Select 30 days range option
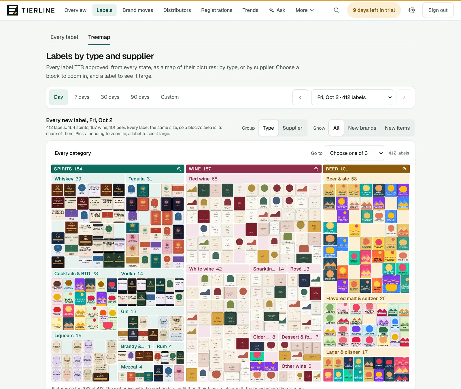 point(110,97)
